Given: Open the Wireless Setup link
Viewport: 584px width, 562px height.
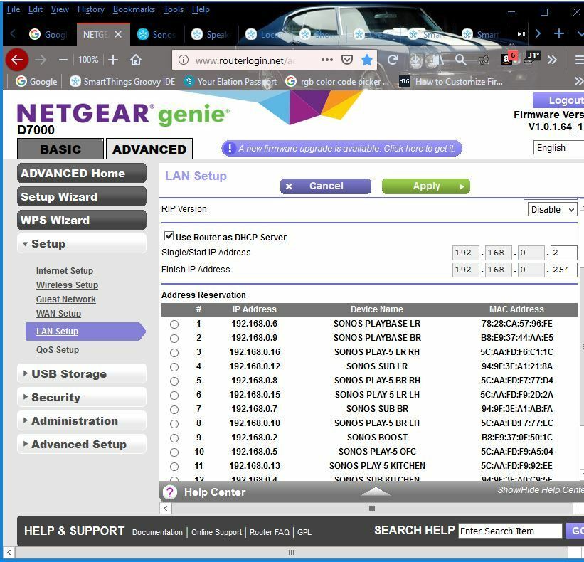Looking at the screenshot, I should 67,285.
